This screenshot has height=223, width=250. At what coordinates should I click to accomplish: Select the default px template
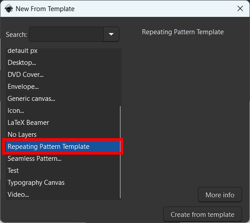coord(63,51)
